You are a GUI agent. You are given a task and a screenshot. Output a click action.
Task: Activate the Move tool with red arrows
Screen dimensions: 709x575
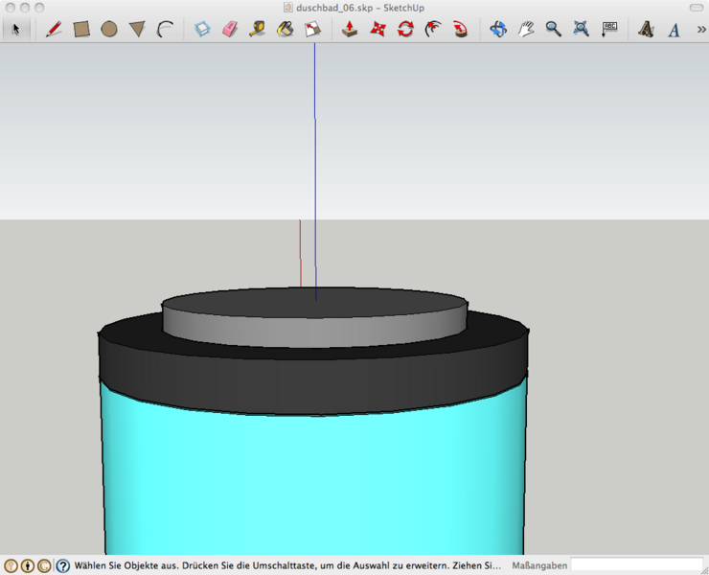coord(377,29)
